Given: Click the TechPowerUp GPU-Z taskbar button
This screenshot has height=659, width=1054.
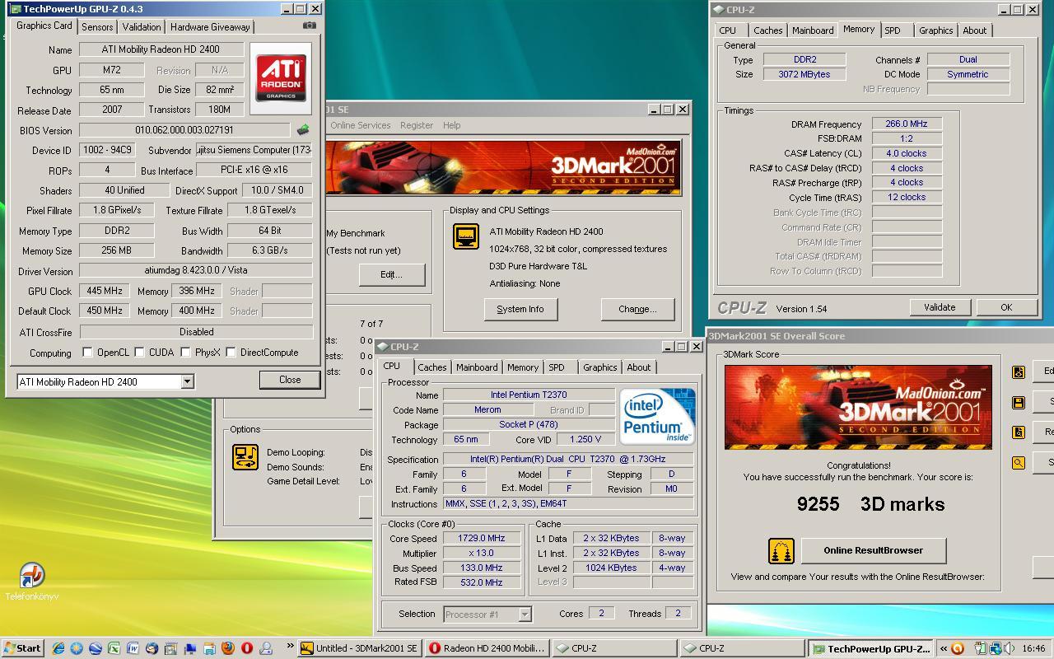Looking at the screenshot, I should click(870, 648).
